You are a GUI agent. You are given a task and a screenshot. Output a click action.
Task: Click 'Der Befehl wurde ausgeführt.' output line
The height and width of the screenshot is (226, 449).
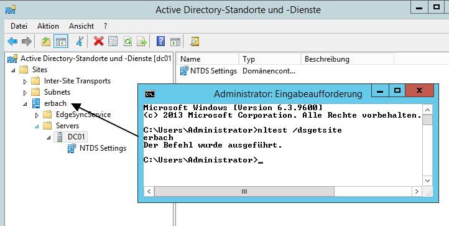point(213,145)
